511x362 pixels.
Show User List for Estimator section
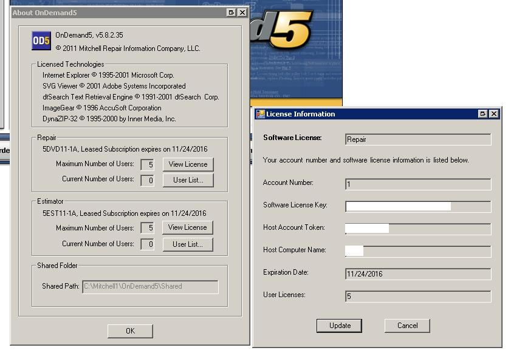pos(187,244)
